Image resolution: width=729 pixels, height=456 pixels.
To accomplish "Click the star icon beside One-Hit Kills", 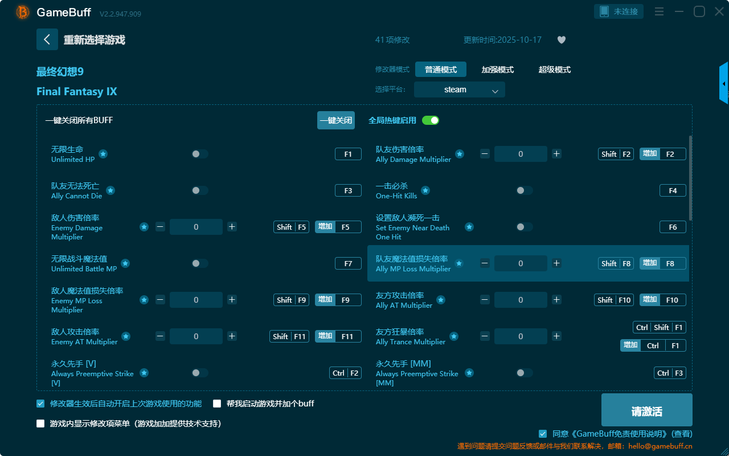I will click(x=425, y=190).
